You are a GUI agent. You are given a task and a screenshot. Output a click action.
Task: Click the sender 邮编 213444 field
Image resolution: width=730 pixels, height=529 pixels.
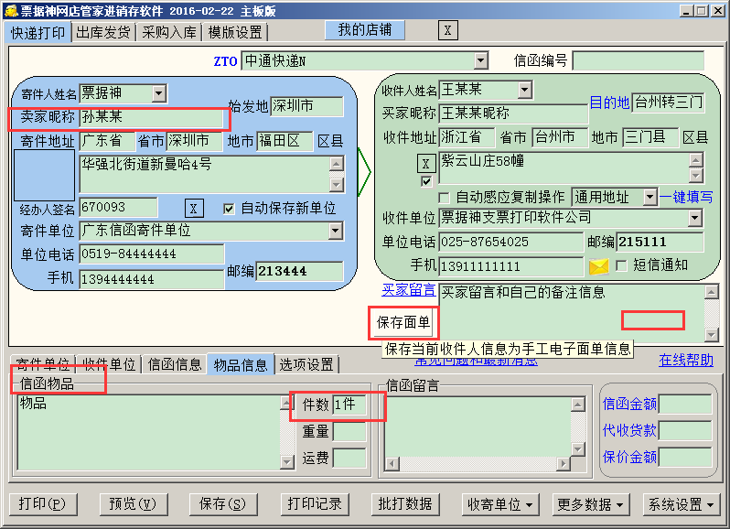(300, 271)
